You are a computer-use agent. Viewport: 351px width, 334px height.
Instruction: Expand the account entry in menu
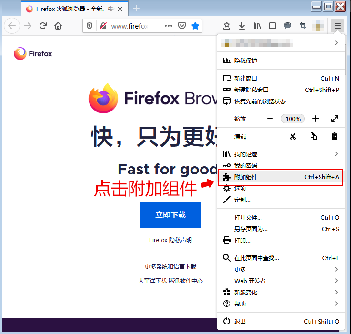(x=281, y=43)
